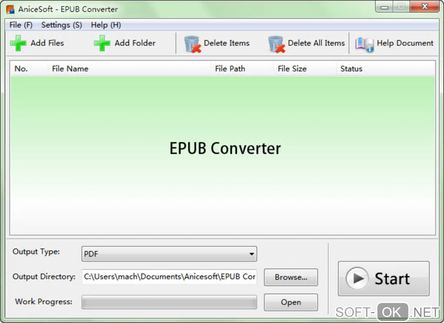Click the Maximize window button
Screen dimensions: 444x323
[x=401, y=7]
